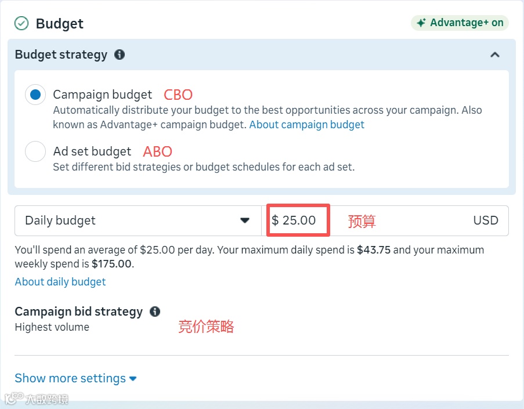Click the USD currency label

(x=486, y=220)
